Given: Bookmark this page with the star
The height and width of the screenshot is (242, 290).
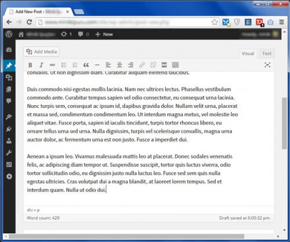Looking at the screenshot, I should 215,22.
